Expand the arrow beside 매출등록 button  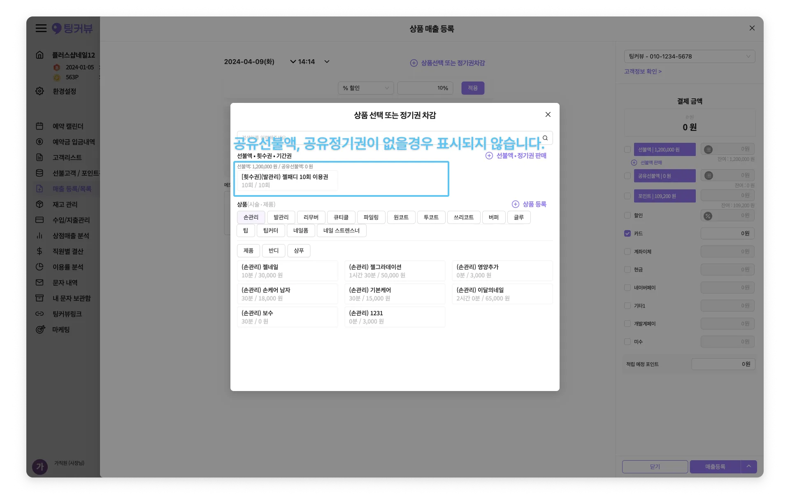[x=748, y=466]
